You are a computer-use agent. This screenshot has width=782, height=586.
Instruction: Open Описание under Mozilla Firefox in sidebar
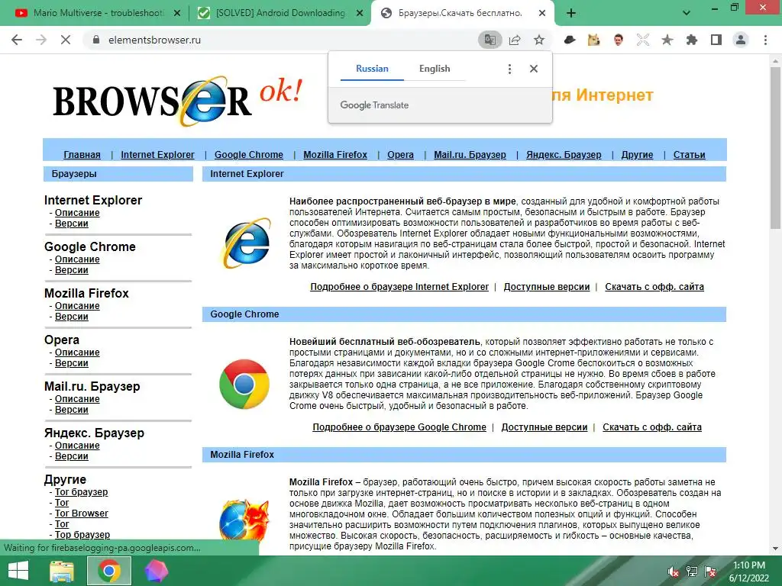(77, 306)
